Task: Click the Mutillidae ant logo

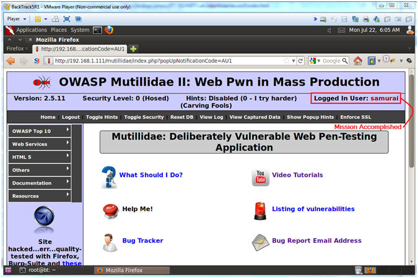Action: (x=42, y=82)
